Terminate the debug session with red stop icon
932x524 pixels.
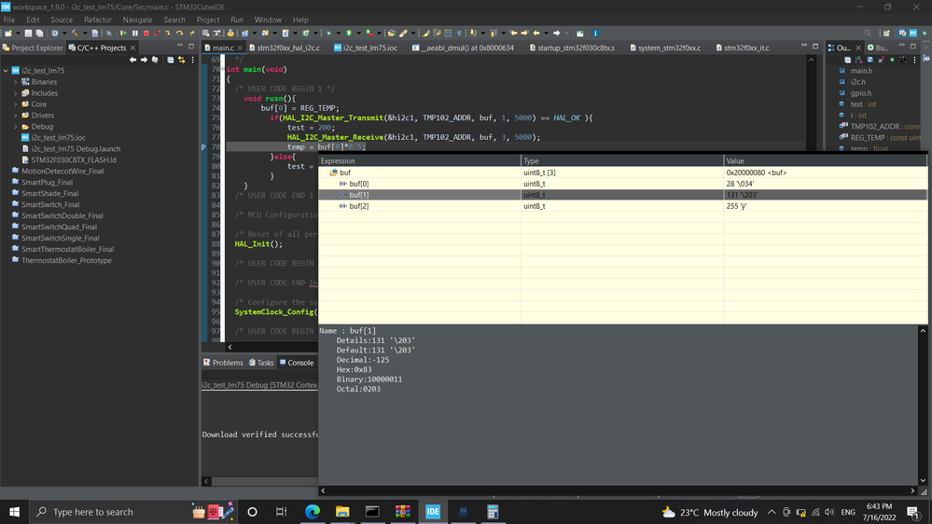146,34
